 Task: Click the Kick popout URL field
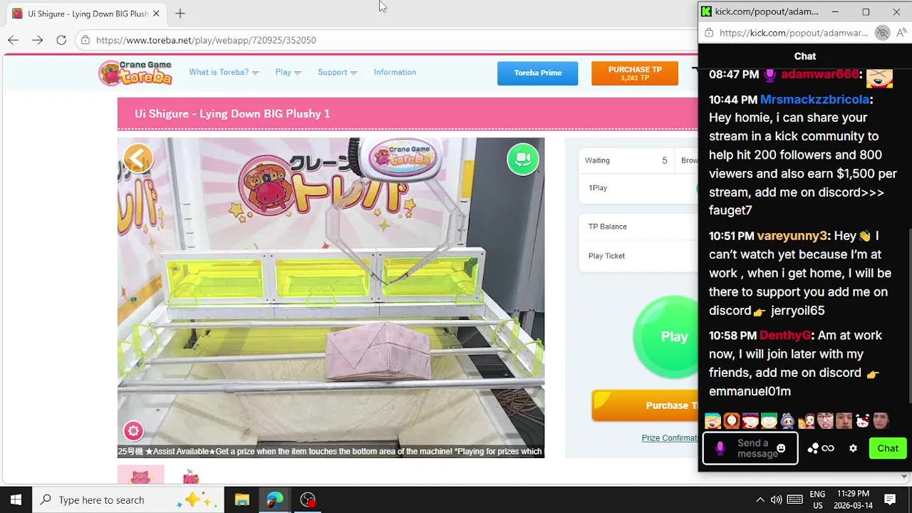click(x=794, y=33)
